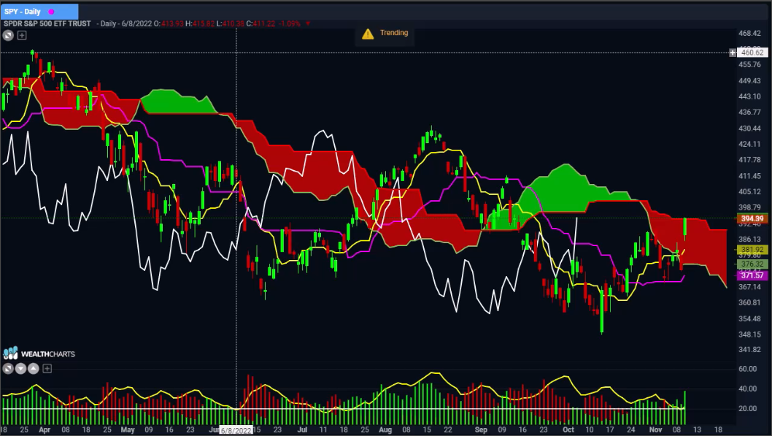
Task: Click the Jul label on the time axis
Action: [302, 430]
